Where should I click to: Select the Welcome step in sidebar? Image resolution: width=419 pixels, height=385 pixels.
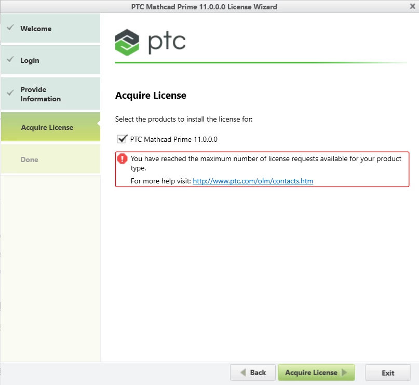(50, 28)
